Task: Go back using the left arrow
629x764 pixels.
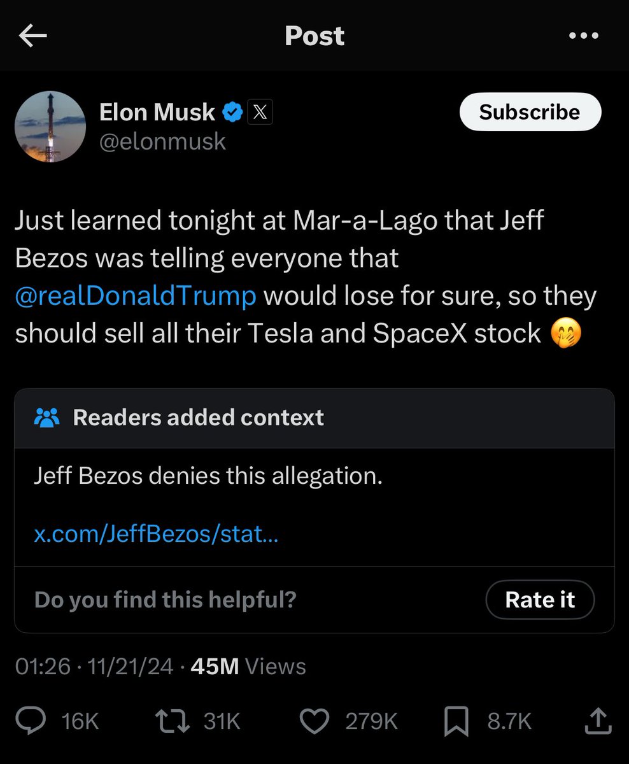Action: pyautogui.click(x=33, y=36)
